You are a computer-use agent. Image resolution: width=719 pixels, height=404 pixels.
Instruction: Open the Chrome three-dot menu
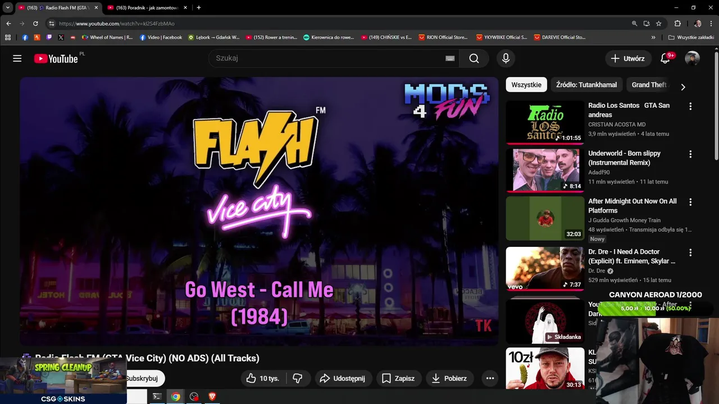point(711,24)
